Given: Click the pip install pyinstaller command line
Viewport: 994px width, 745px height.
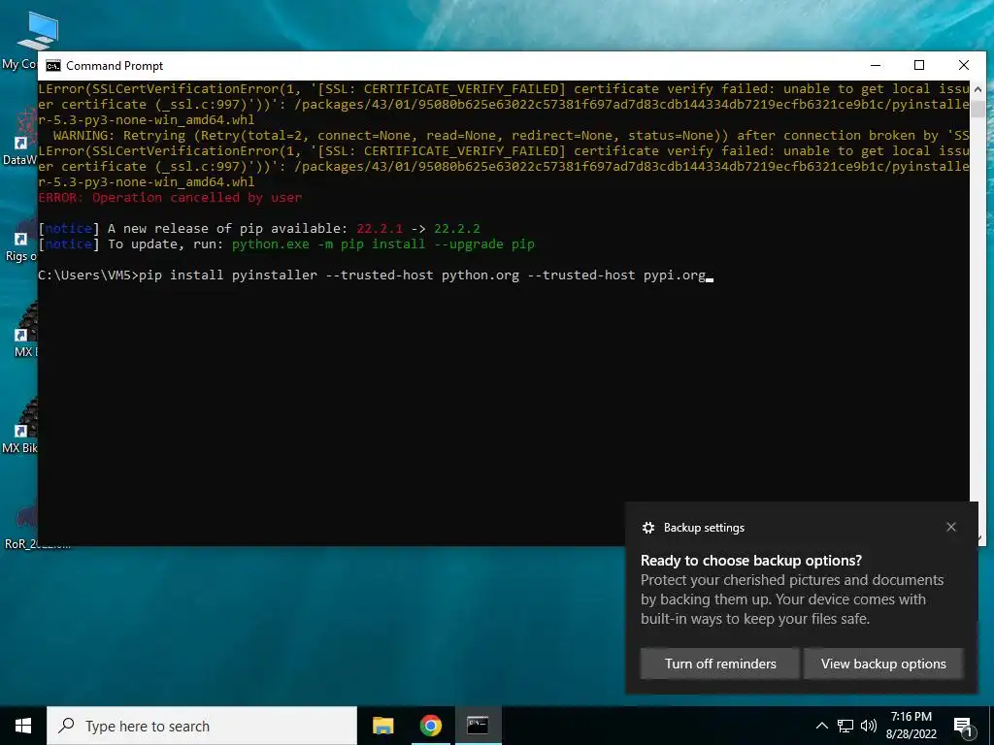Looking at the screenshot, I should pyautogui.click(x=376, y=275).
